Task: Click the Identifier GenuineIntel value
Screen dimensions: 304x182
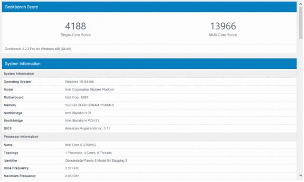Action: [x=96, y=161]
